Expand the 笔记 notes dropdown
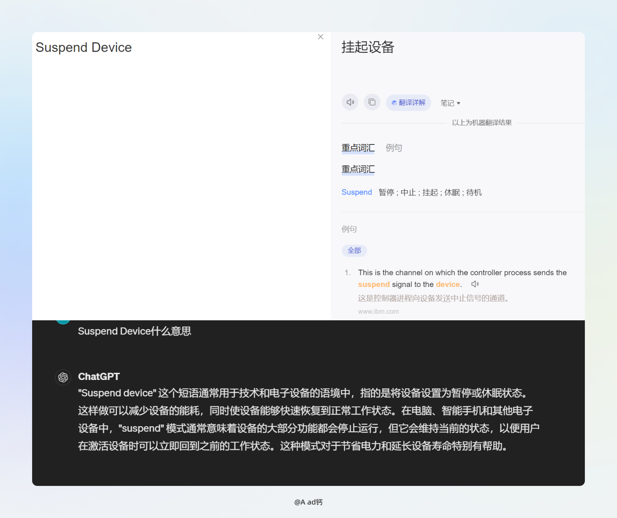Image resolution: width=617 pixels, height=518 pixels. (x=451, y=103)
